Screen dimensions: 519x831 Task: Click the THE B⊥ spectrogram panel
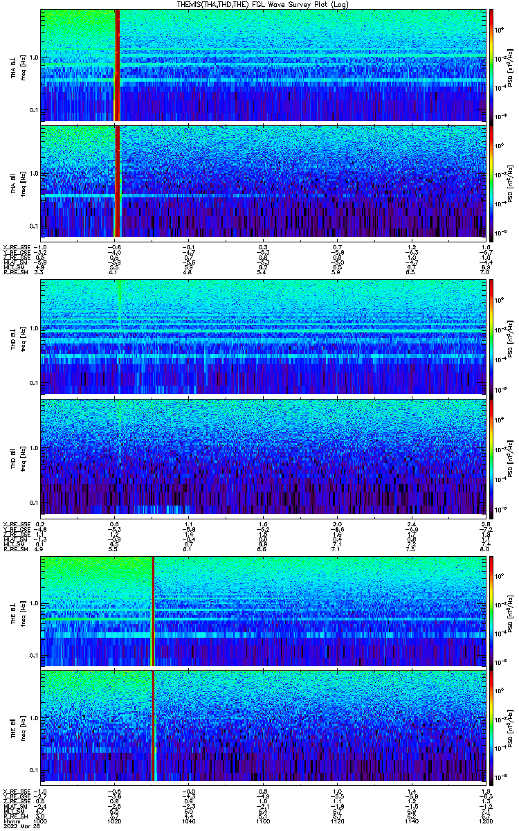[263, 611]
